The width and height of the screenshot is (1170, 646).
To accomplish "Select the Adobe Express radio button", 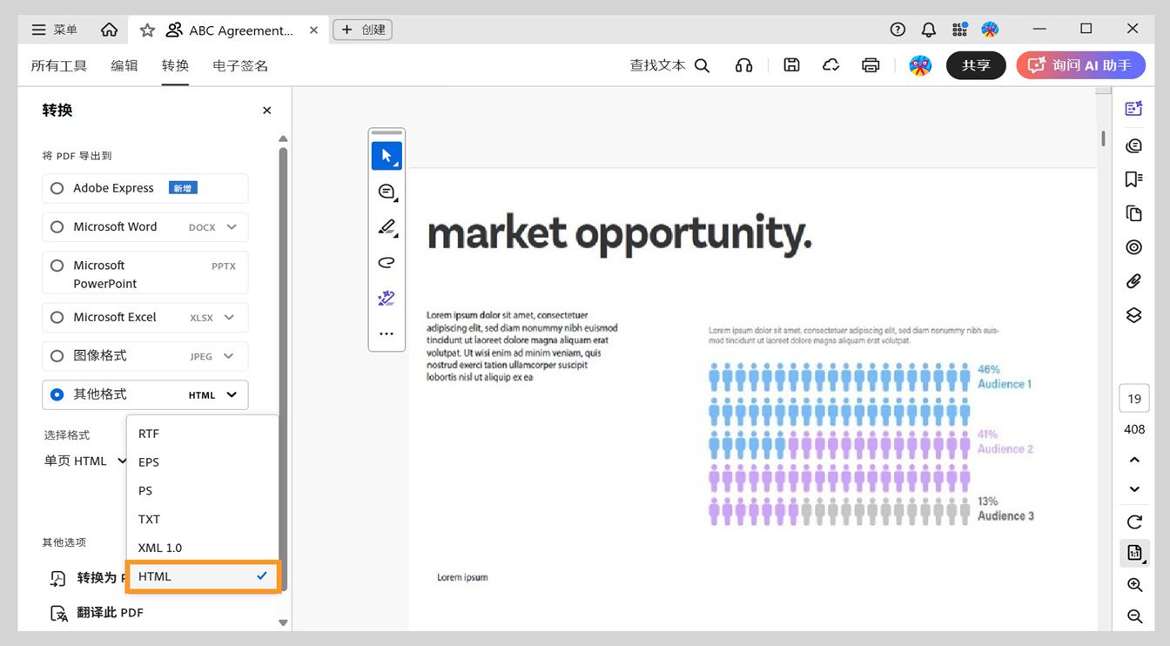I will coord(57,188).
